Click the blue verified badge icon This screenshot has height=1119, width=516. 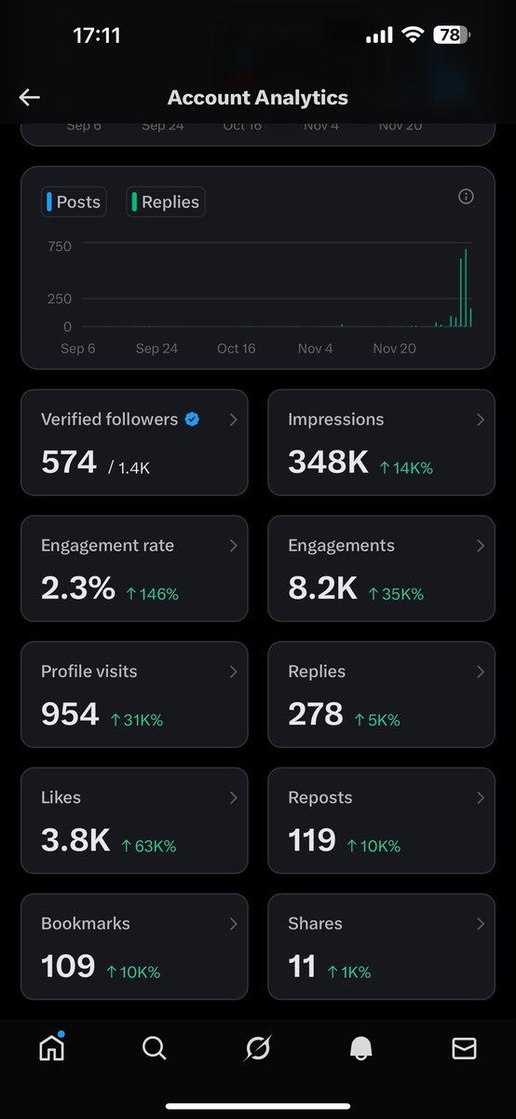[192, 420]
